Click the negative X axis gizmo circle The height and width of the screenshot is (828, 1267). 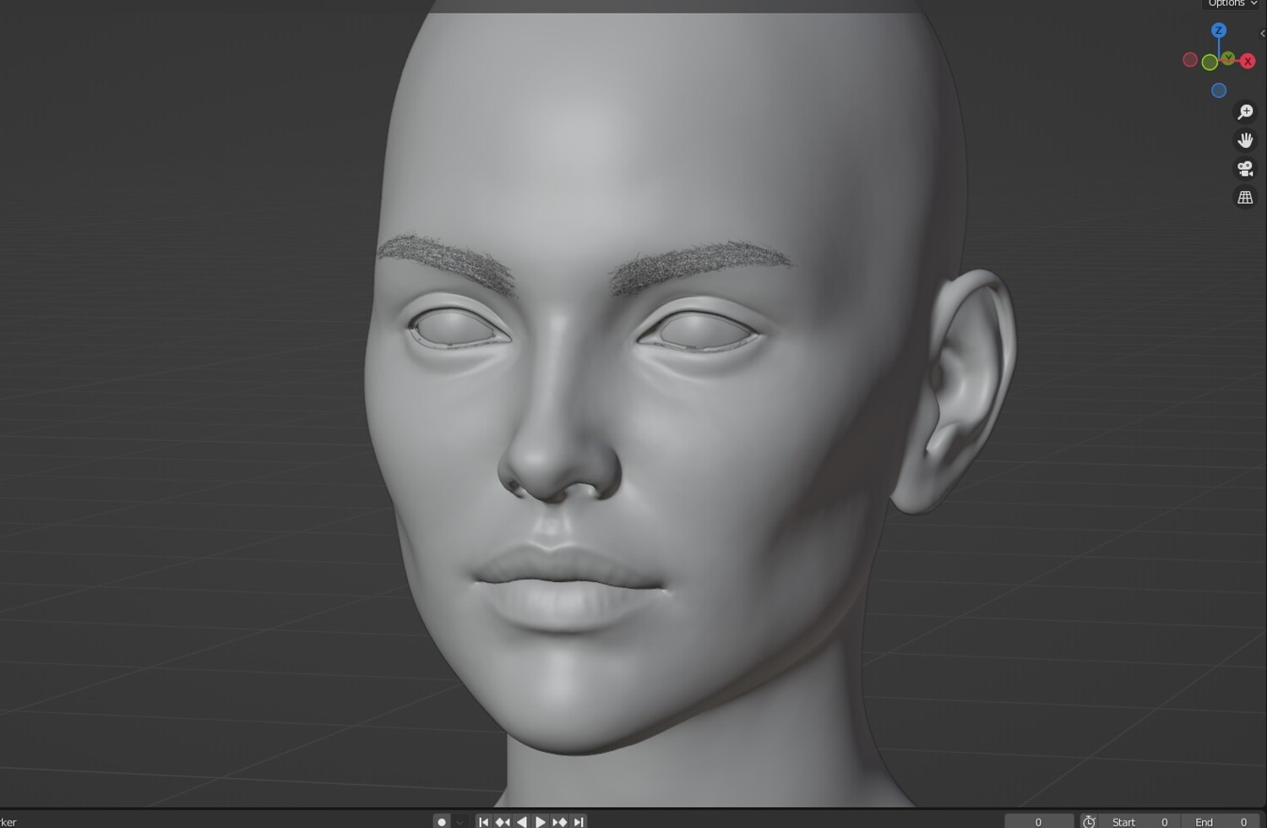[x=1190, y=60]
